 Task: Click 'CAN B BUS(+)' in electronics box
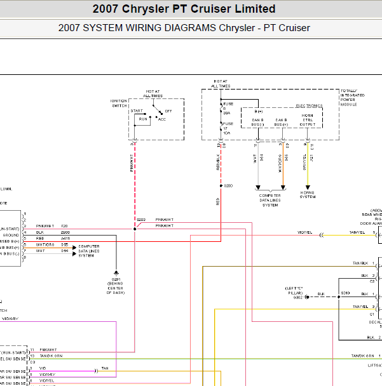(x=281, y=122)
